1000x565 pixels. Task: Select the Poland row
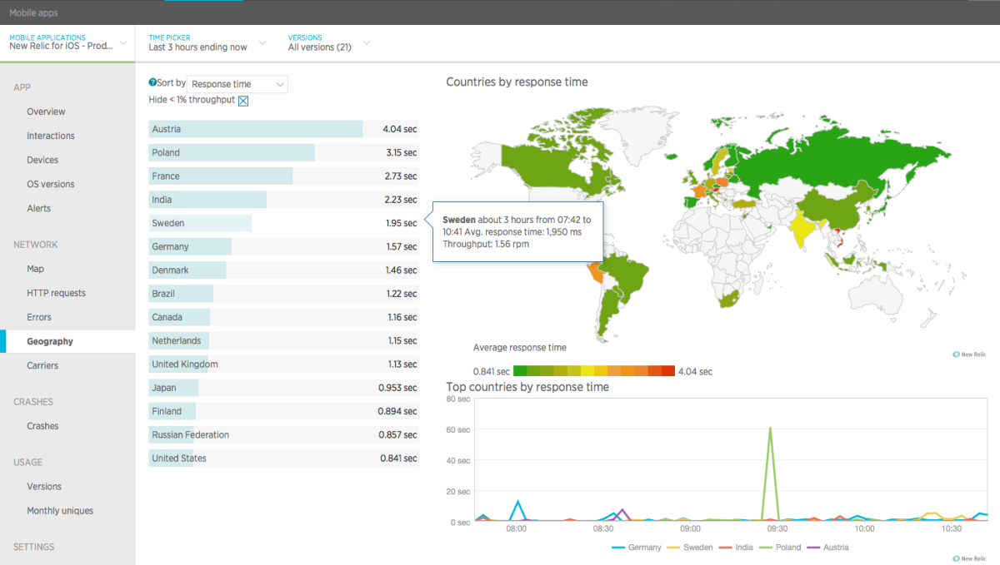click(283, 152)
